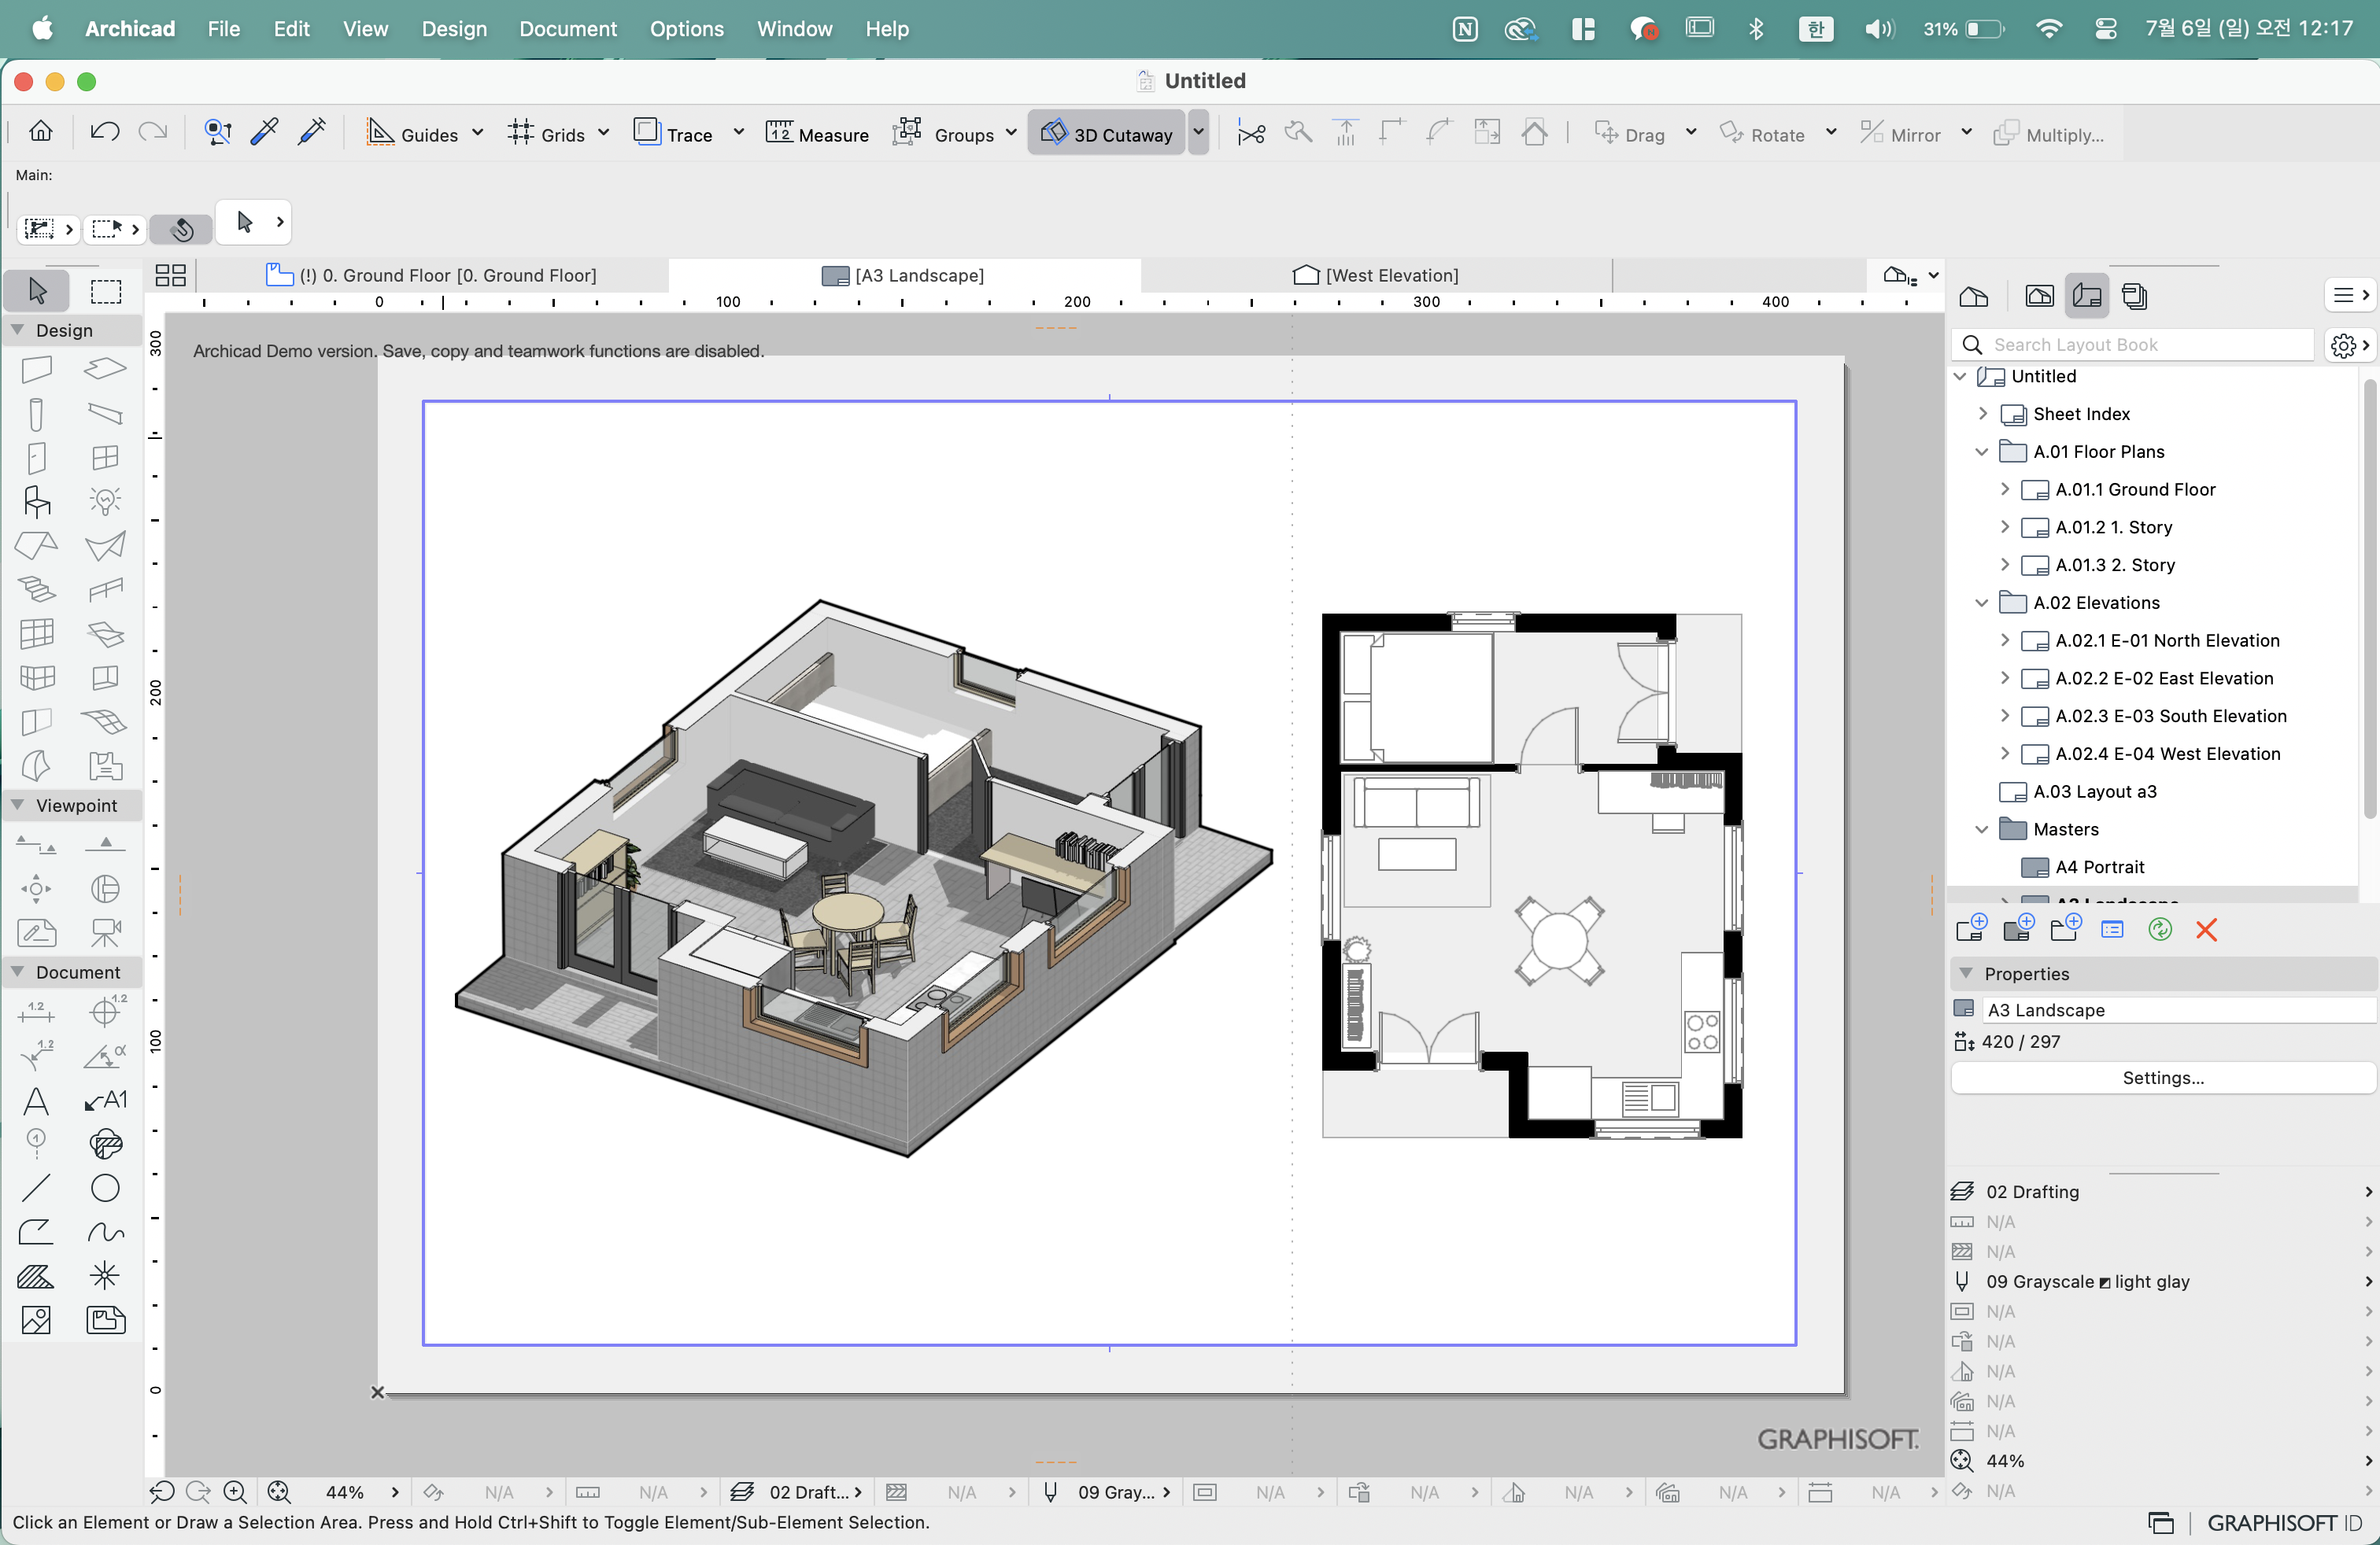Viewport: 2380px width, 1545px height.
Task: Click the Inject Parameters syringe icon
Action: click(x=312, y=132)
